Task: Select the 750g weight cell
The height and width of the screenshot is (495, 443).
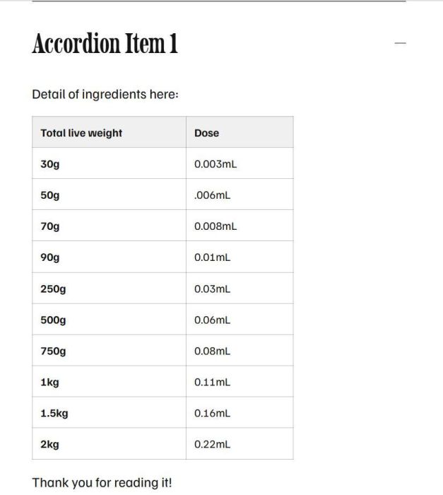Action: [x=53, y=351]
